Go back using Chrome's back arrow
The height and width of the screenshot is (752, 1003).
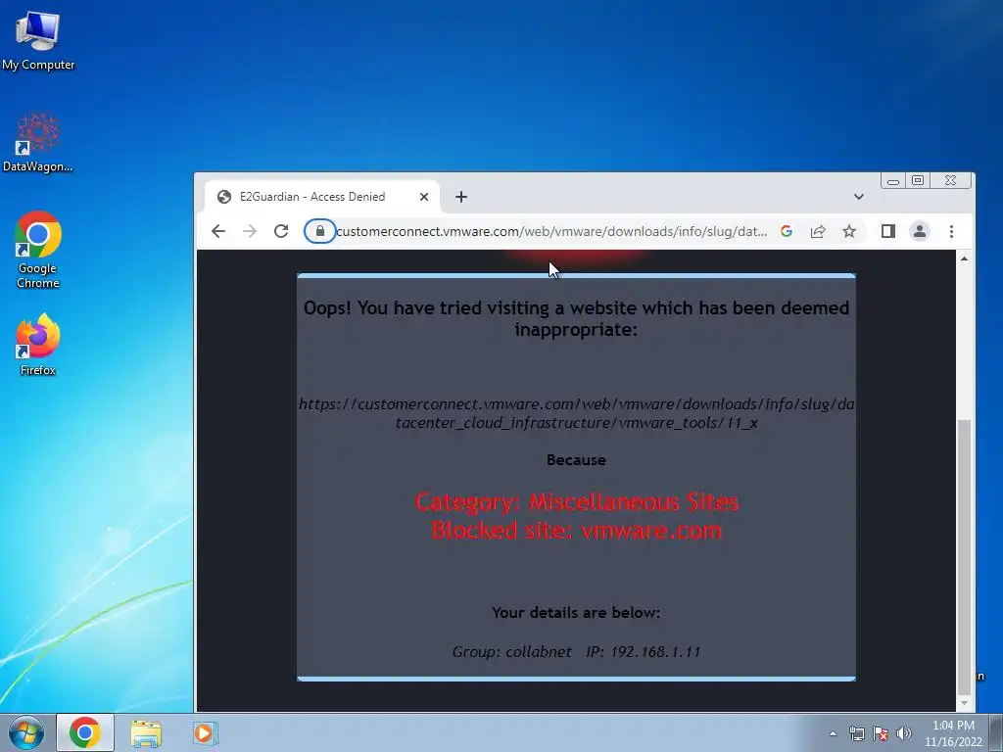(218, 231)
